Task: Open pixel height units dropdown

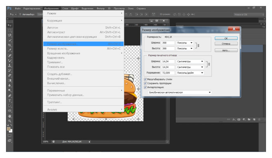Action: 185,48
